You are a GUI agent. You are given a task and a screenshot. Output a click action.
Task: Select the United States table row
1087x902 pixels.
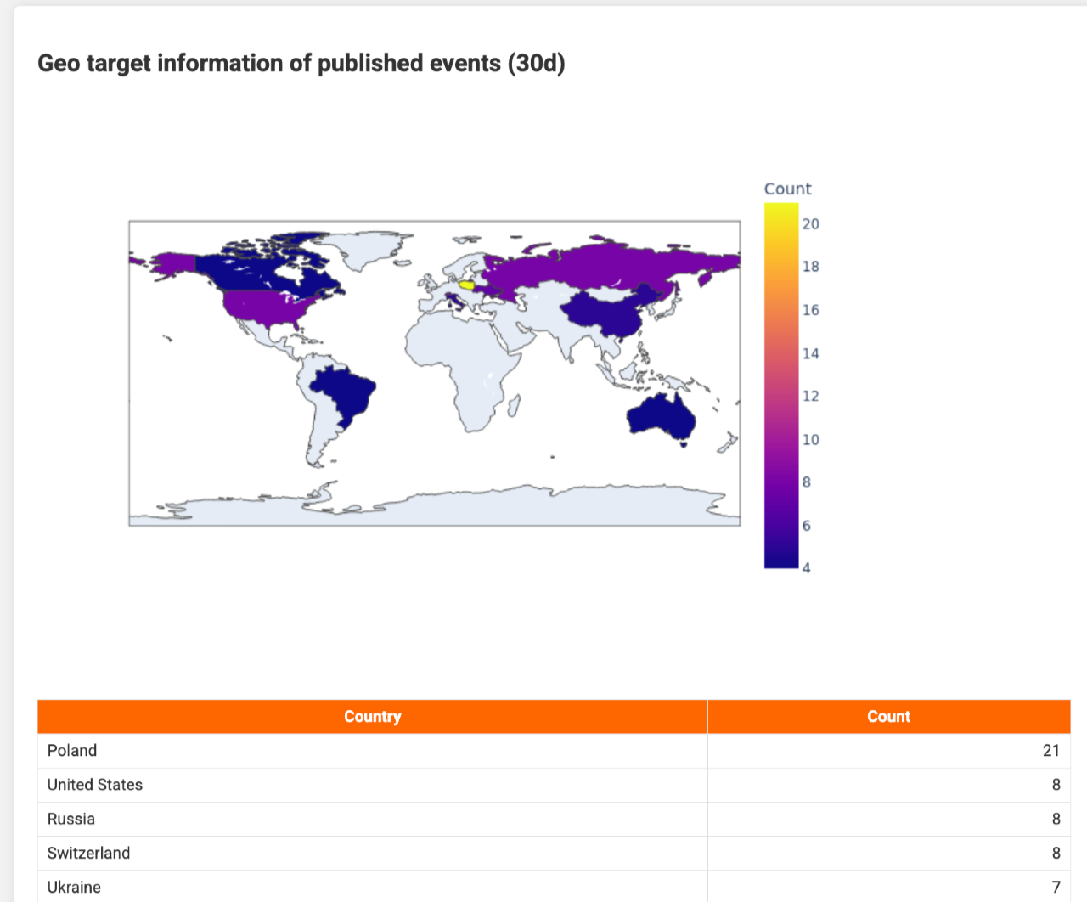click(x=554, y=785)
